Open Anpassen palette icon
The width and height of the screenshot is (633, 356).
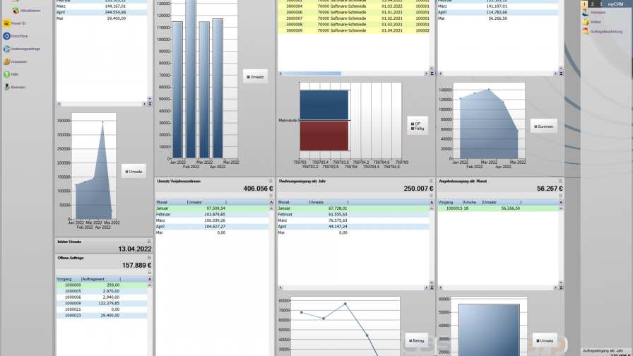pos(6,61)
